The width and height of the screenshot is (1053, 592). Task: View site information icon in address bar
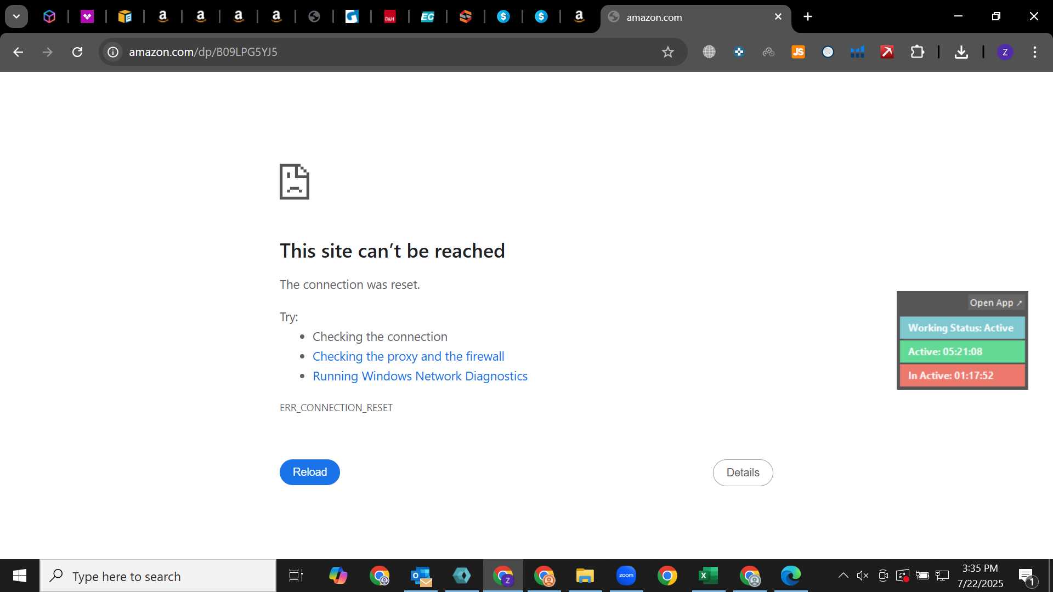click(x=113, y=52)
